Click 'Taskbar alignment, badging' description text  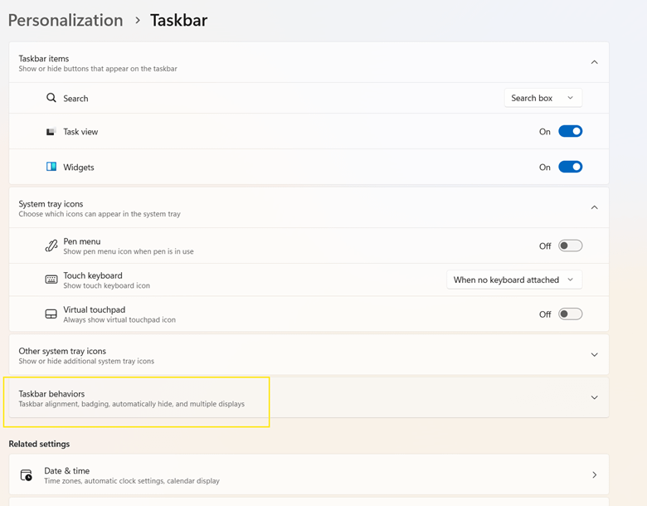(x=132, y=404)
